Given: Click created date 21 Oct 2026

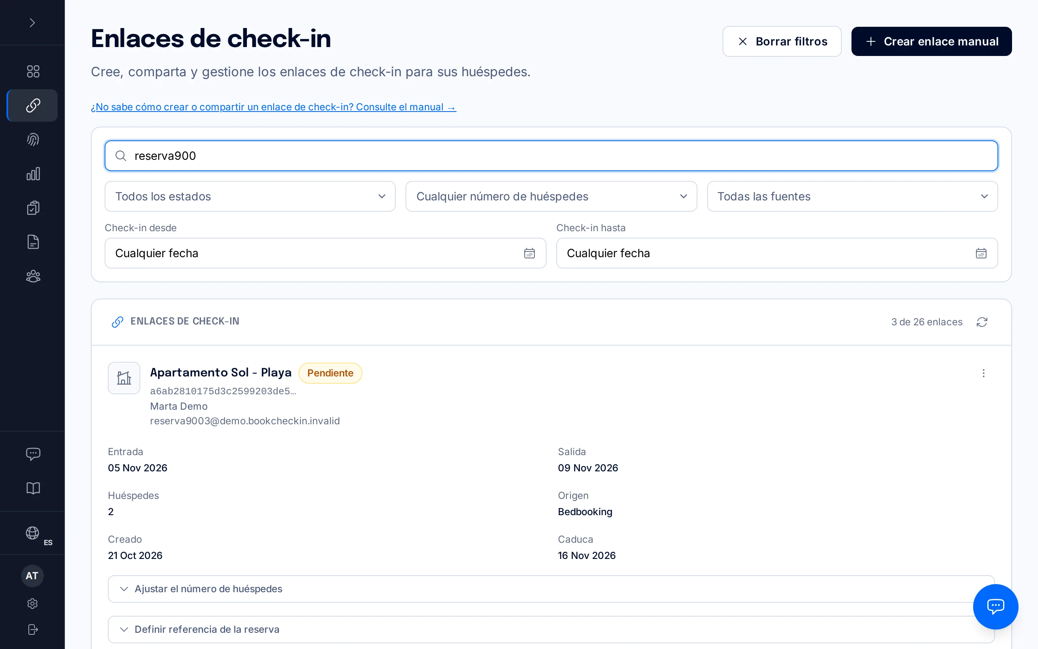Looking at the screenshot, I should pos(135,555).
